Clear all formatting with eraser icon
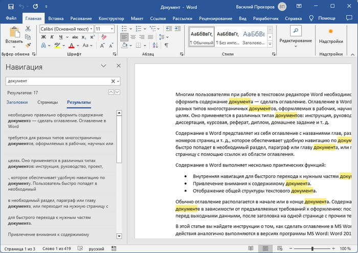 (104, 37)
